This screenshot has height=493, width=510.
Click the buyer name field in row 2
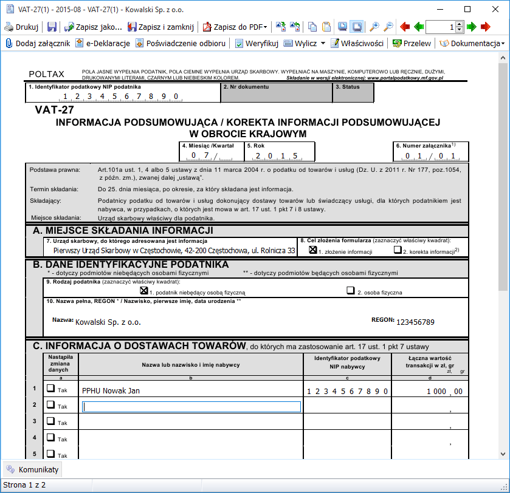[x=191, y=407]
